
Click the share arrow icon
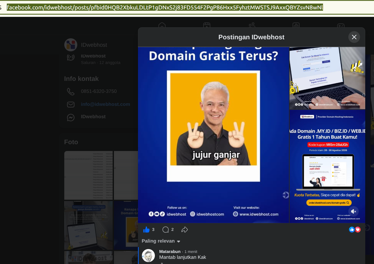(x=184, y=230)
